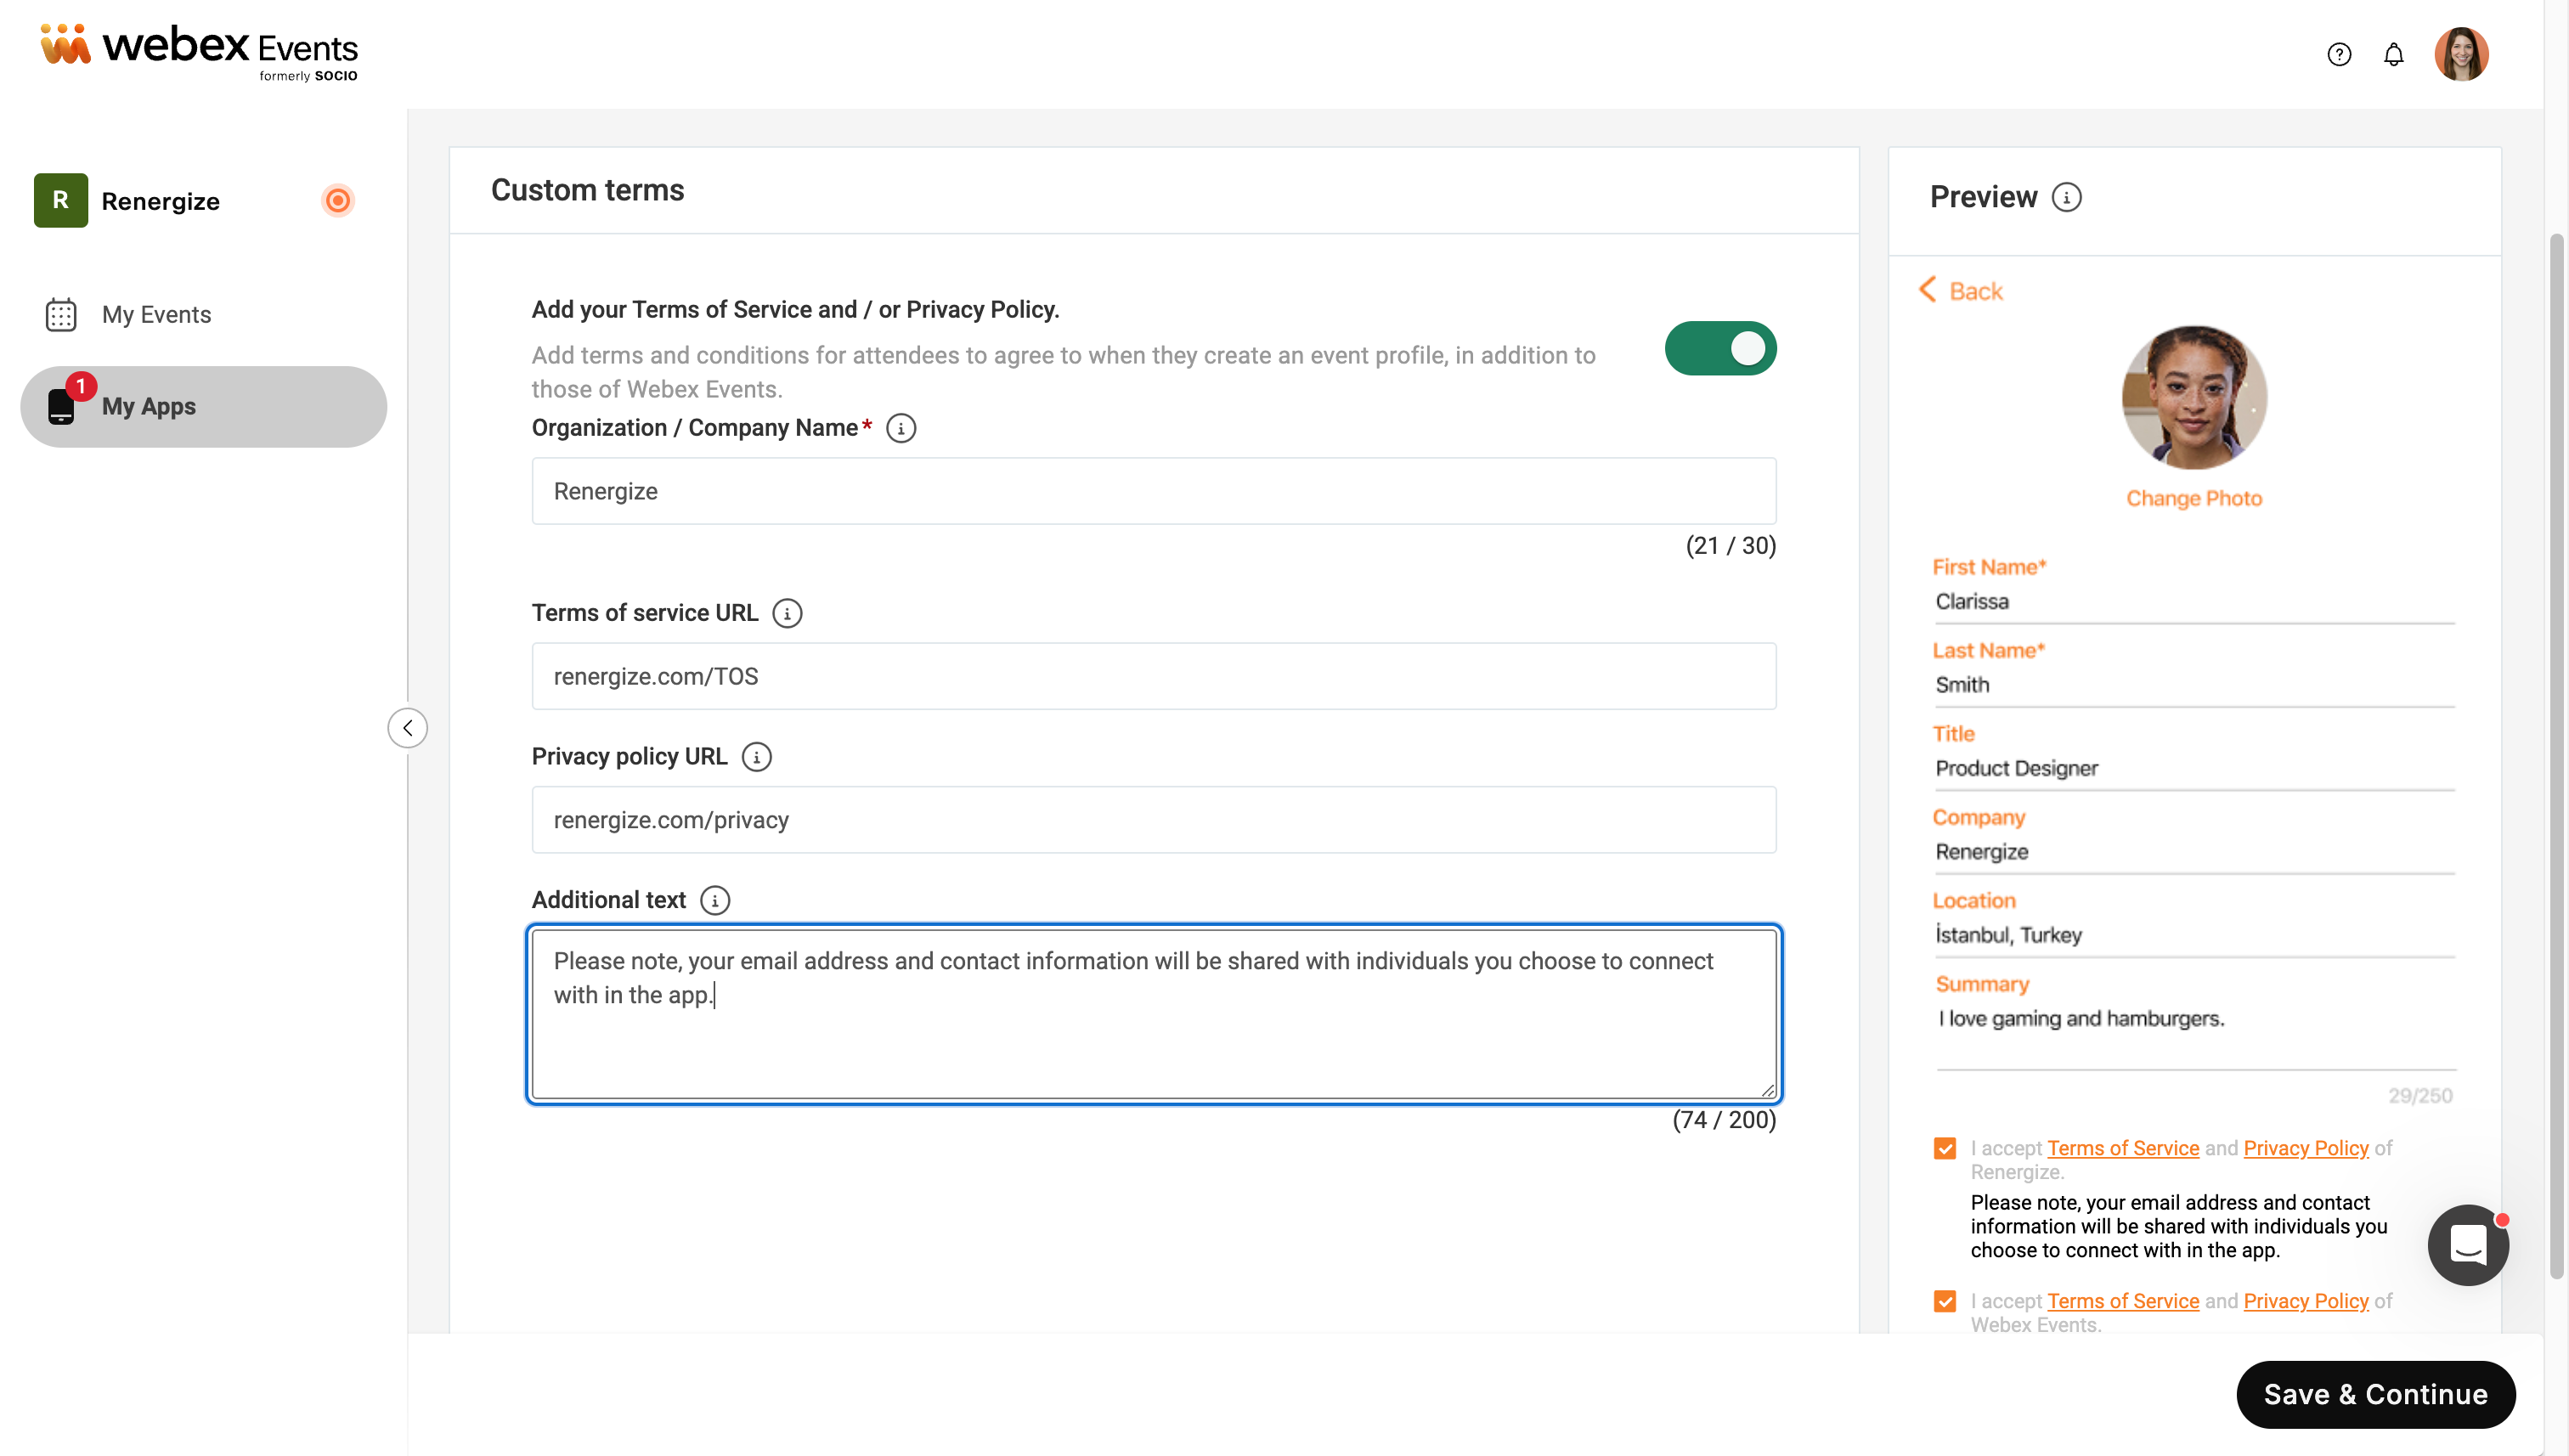This screenshot has width=2569, height=1456.
Task: Click the Change Photo link
Action: [2193, 498]
